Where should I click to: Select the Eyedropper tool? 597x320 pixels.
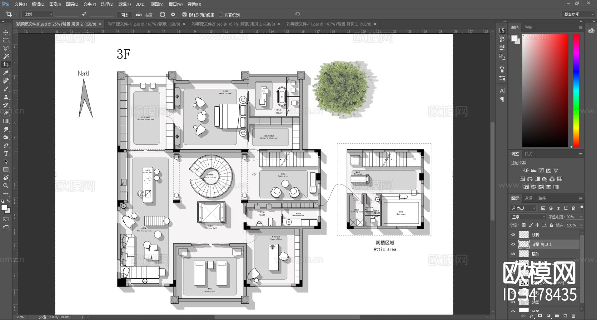[6, 73]
